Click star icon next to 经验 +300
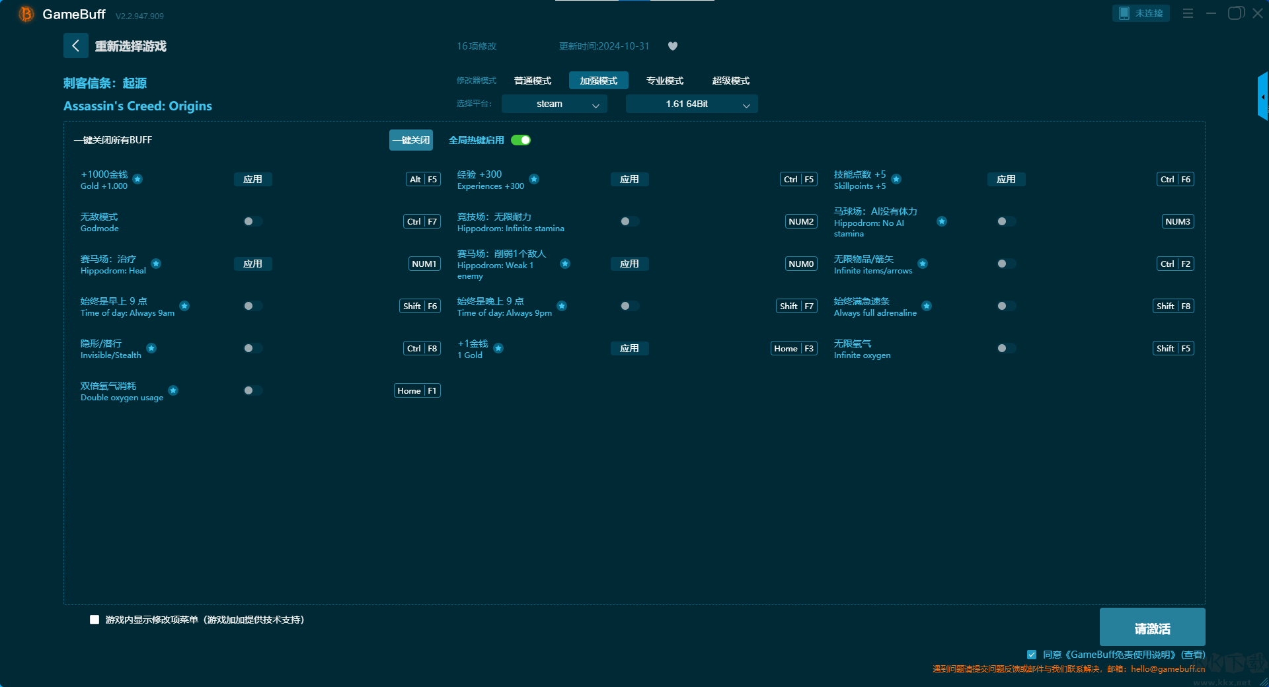The width and height of the screenshot is (1269, 687). coord(534,179)
